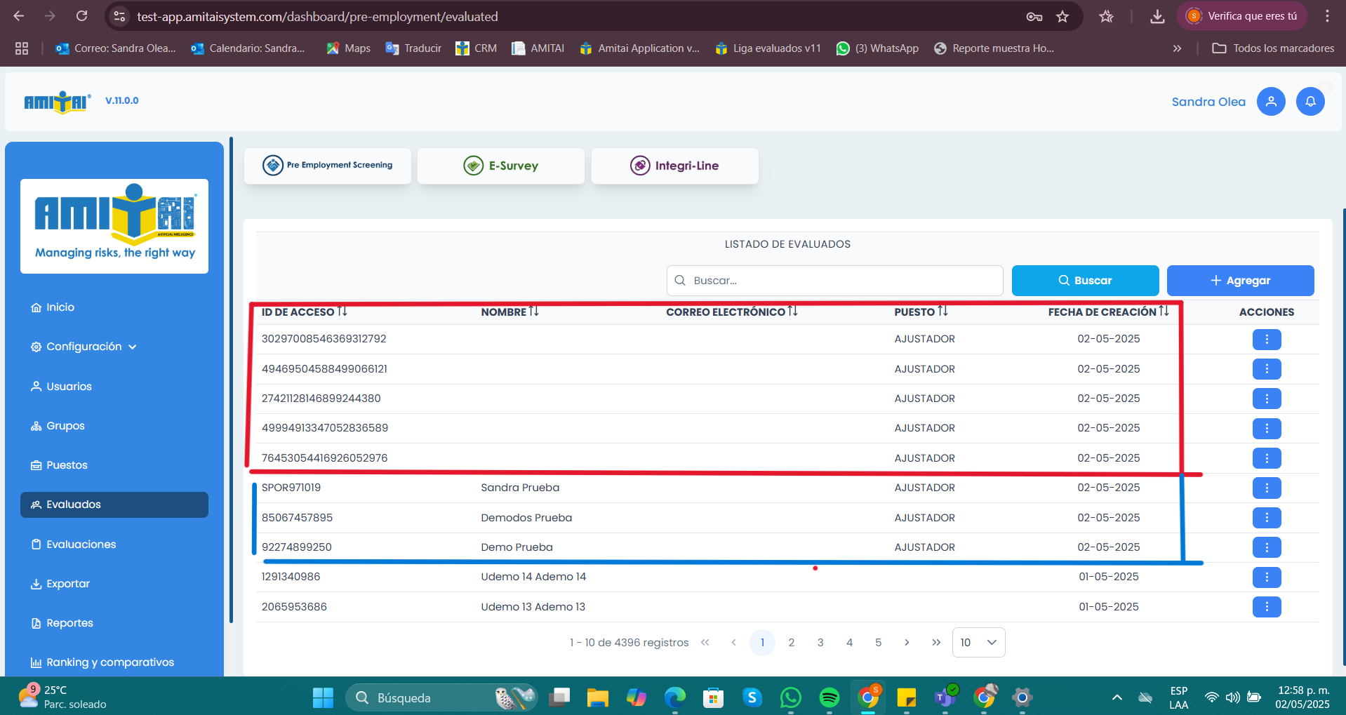The height and width of the screenshot is (715, 1346).
Task: Open Puestos in the sidebar
Action: [x=67, y=465]
